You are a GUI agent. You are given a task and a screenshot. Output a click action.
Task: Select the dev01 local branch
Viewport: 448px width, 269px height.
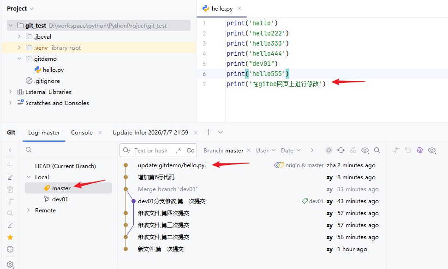(60, 199)
